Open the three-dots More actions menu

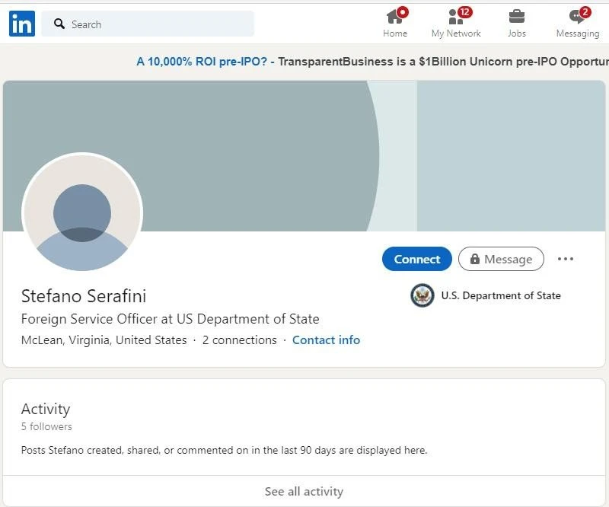(565, 259)
